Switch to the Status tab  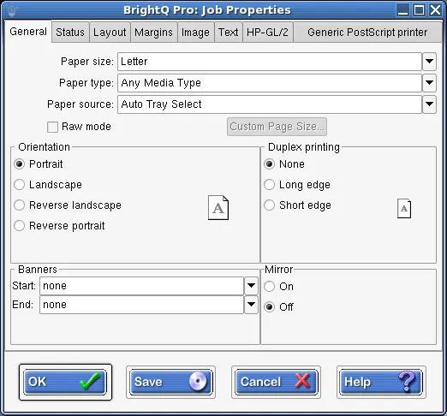pos(70,33)
